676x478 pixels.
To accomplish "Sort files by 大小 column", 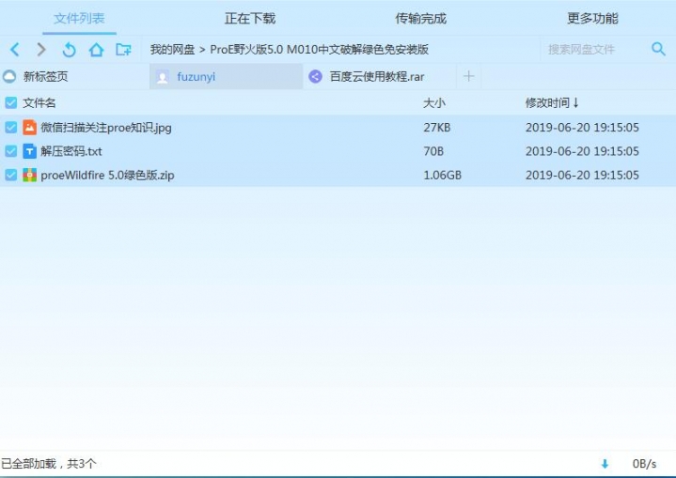I will [x=434, y=102].
